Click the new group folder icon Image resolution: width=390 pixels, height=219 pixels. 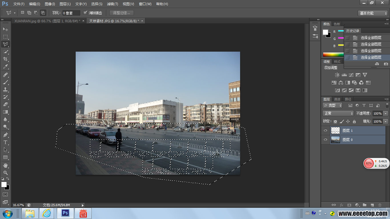click(x=364, y=205)
